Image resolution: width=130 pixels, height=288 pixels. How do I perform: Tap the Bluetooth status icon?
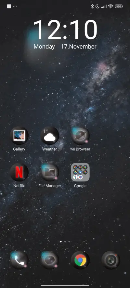click(92, 6)
